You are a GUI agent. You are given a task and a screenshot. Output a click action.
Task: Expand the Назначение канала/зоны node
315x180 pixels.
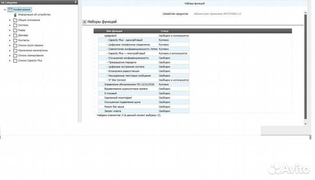pos(10,51)
